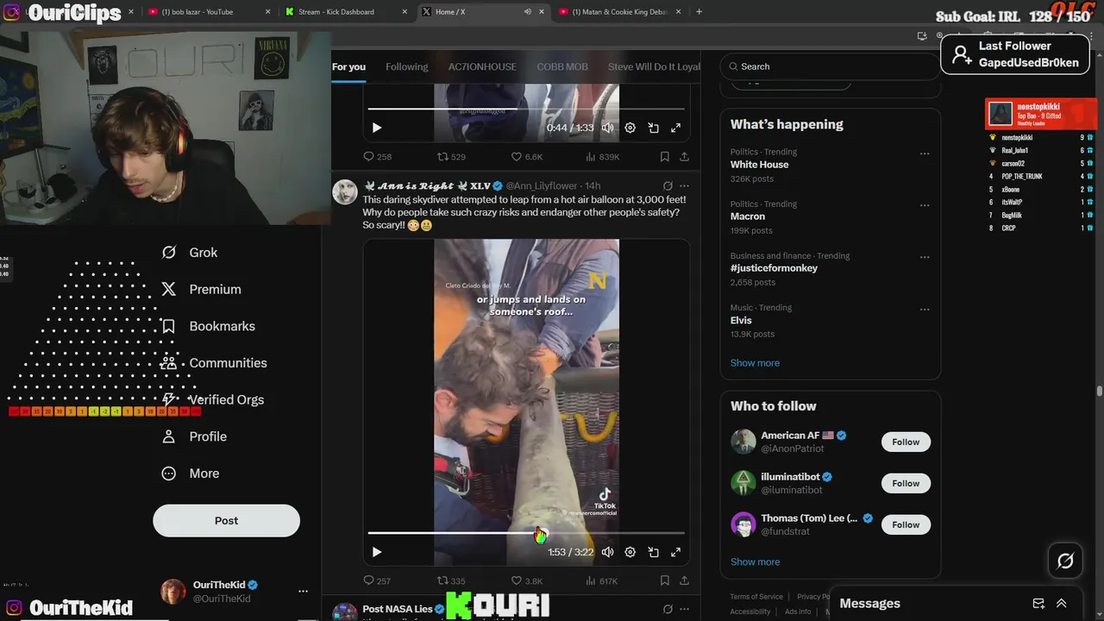Like the post with 3.8K likes
The width and height of the screenshot is (1104, 621).
click(526, 581)
